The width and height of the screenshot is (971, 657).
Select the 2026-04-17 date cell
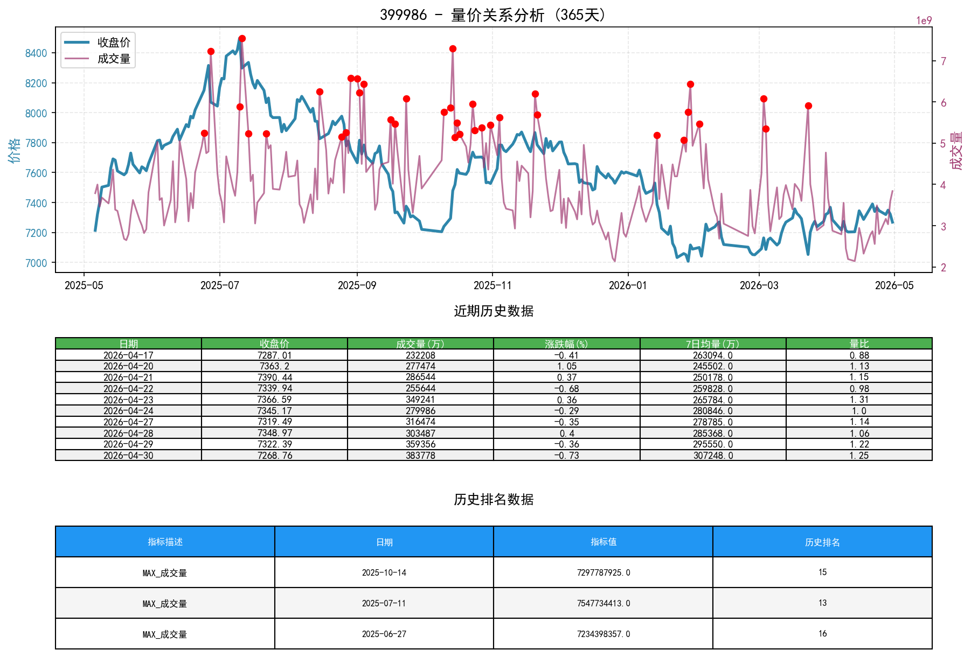(128, 355)
